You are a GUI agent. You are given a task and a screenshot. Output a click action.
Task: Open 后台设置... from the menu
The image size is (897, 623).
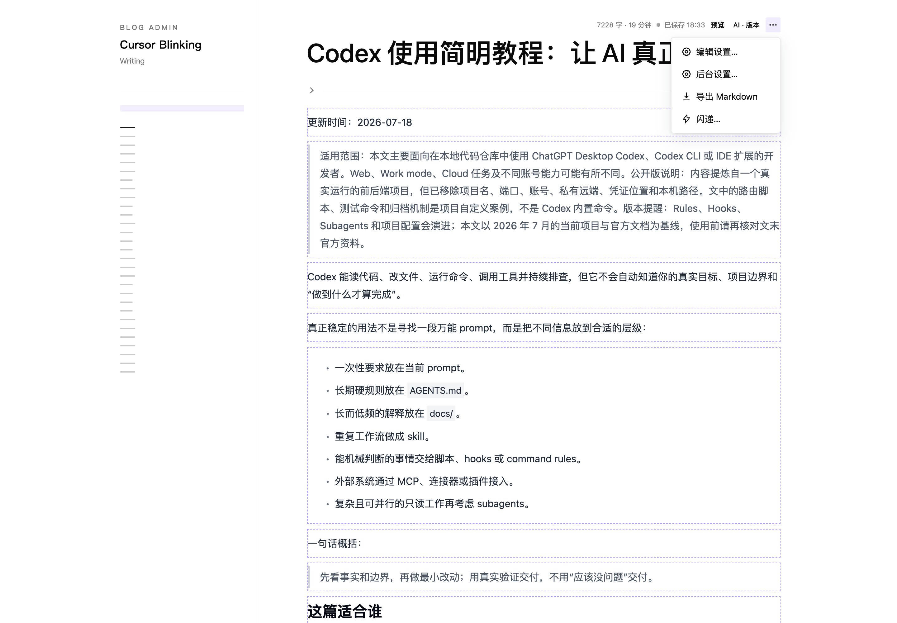point(725,74)
